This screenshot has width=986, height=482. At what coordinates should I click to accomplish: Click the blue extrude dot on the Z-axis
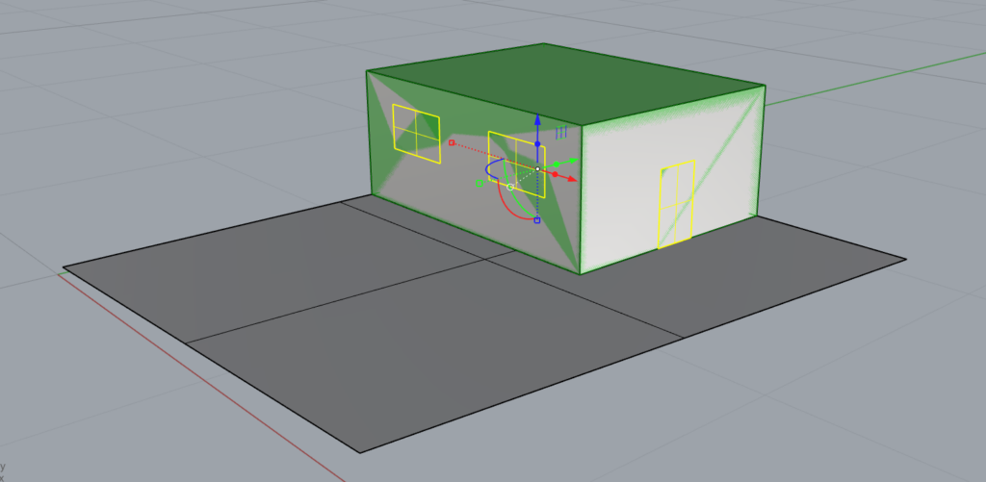tap(537, 144)
